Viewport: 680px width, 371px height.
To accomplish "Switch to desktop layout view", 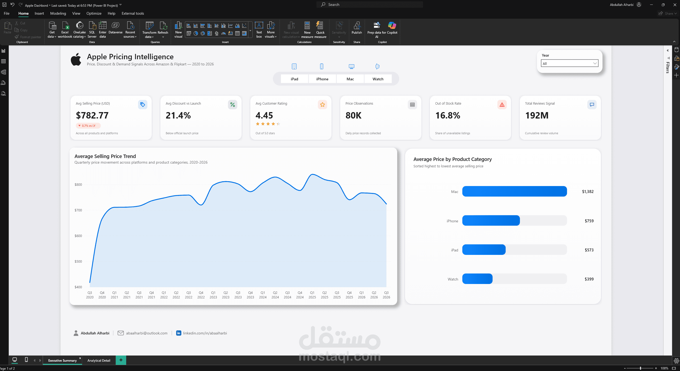I will (x=15, y=360).
